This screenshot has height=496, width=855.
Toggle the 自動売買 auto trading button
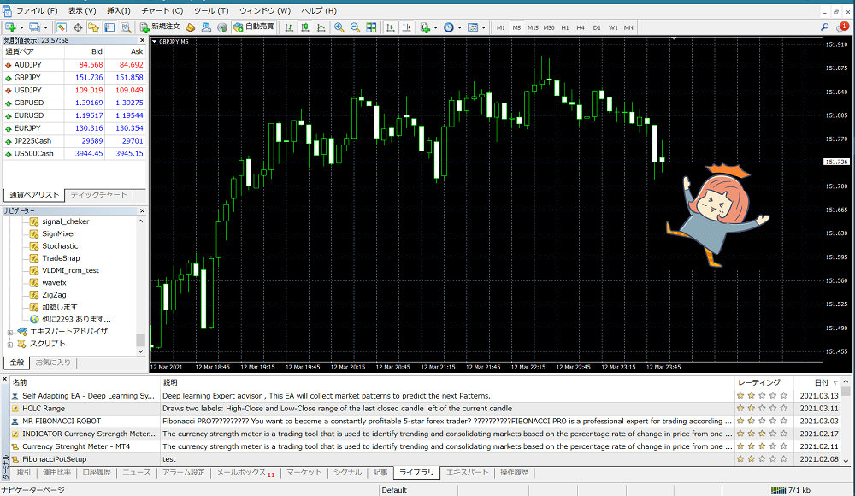pos(254,27)
